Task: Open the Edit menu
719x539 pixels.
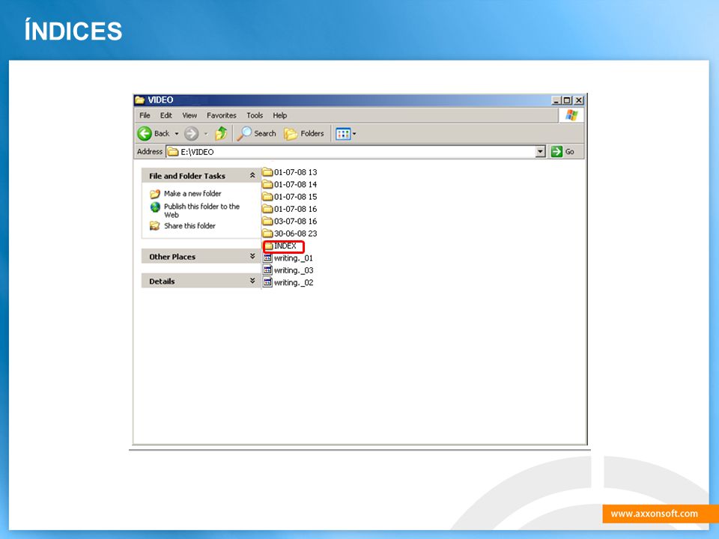Action: pos(166,115)
